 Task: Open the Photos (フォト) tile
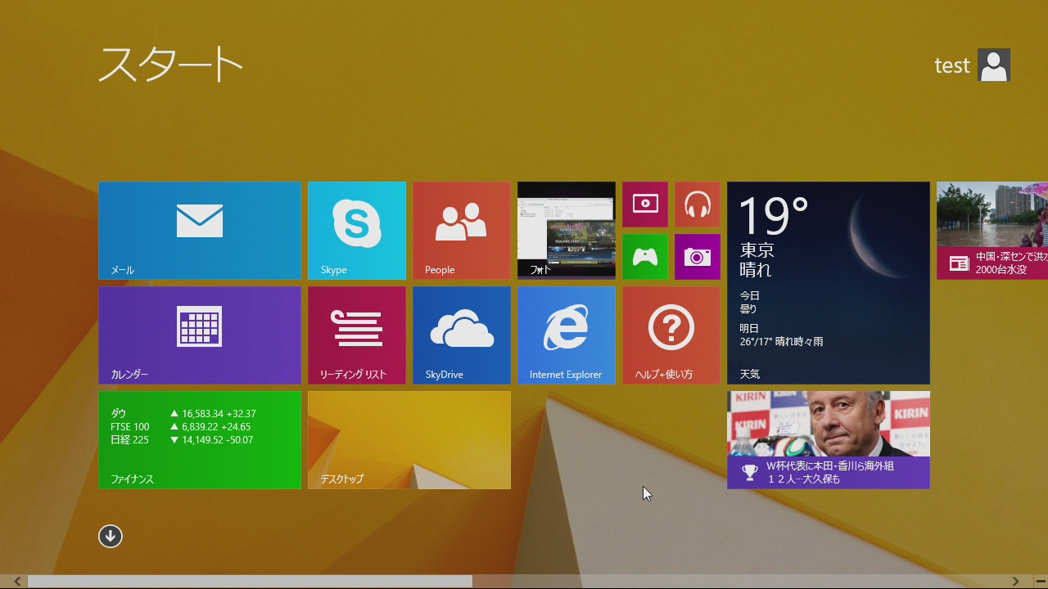coord(567,231)
